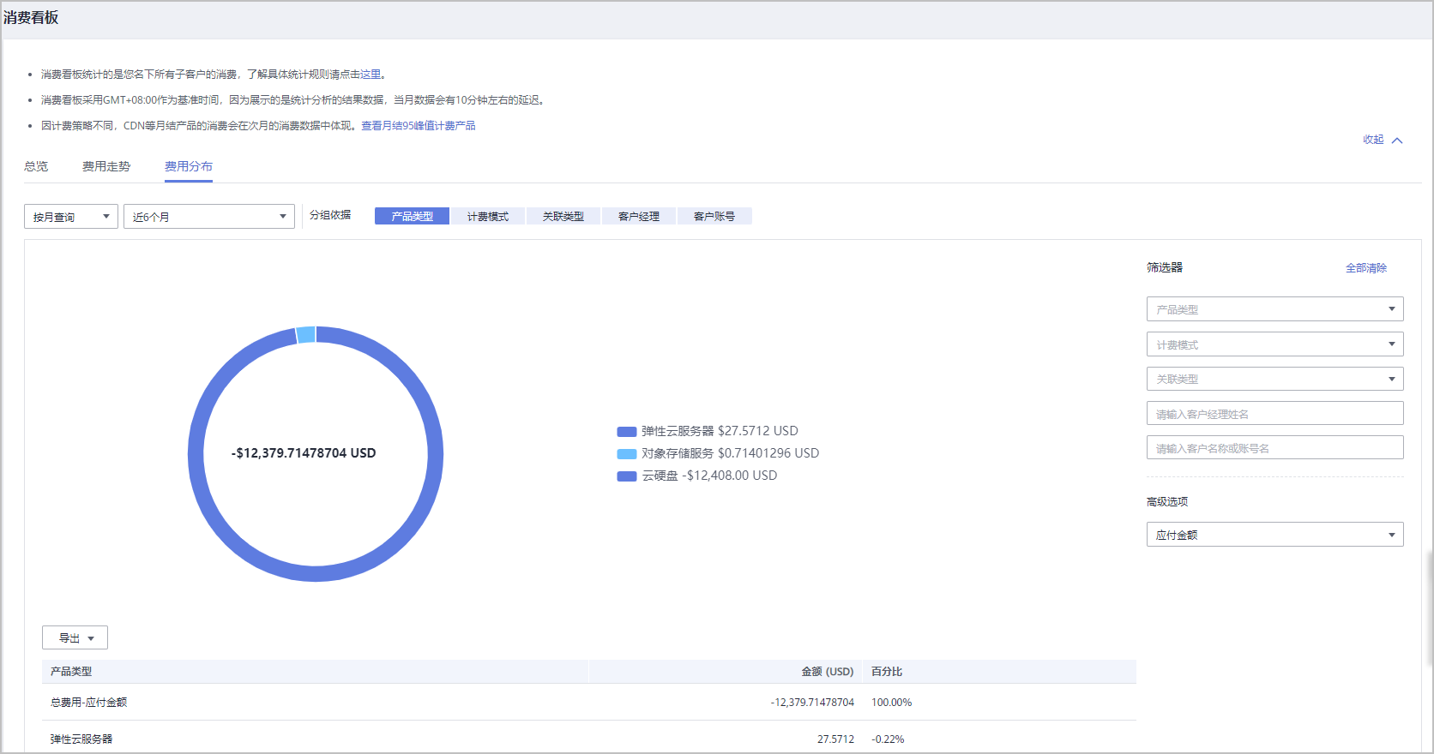
Task: Click the 请输入客户经理姓名 input field
Action: pyautogui.click(x=1274, y=414)
